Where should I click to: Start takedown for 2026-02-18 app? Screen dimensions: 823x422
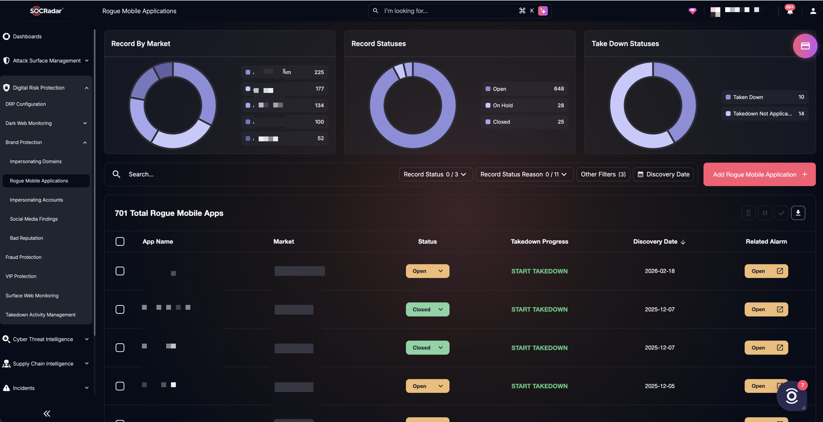coord(540,271)
